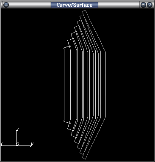Click the bottom end cap of innermost curve
This screenshot has width=155, height=162.
pos(67,122)
